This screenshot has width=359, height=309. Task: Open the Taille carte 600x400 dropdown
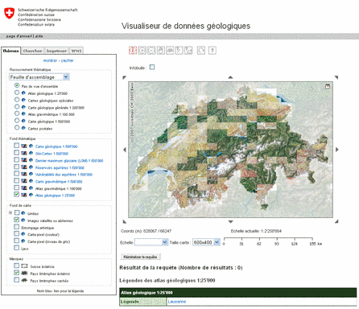point(206,242)
